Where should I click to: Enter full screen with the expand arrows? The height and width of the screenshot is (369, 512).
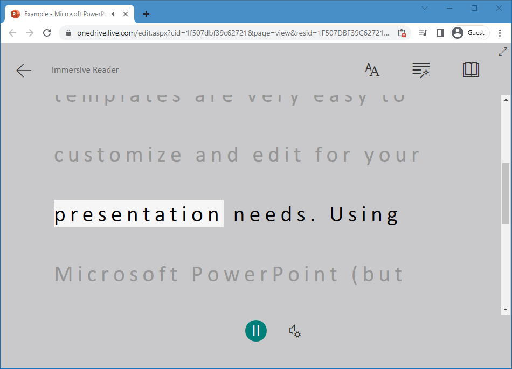[x=502, y=52]
